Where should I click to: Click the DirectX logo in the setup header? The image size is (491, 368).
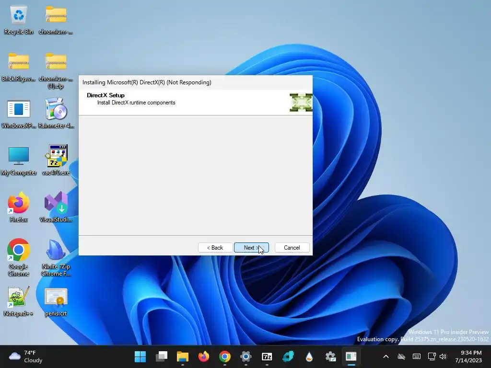(301, 103)
